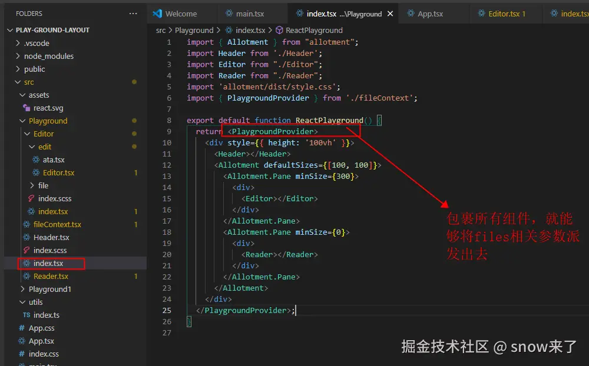589x366 pixels.
Task: Expand the .vscode folder
Action: click(x=18, y=43)
